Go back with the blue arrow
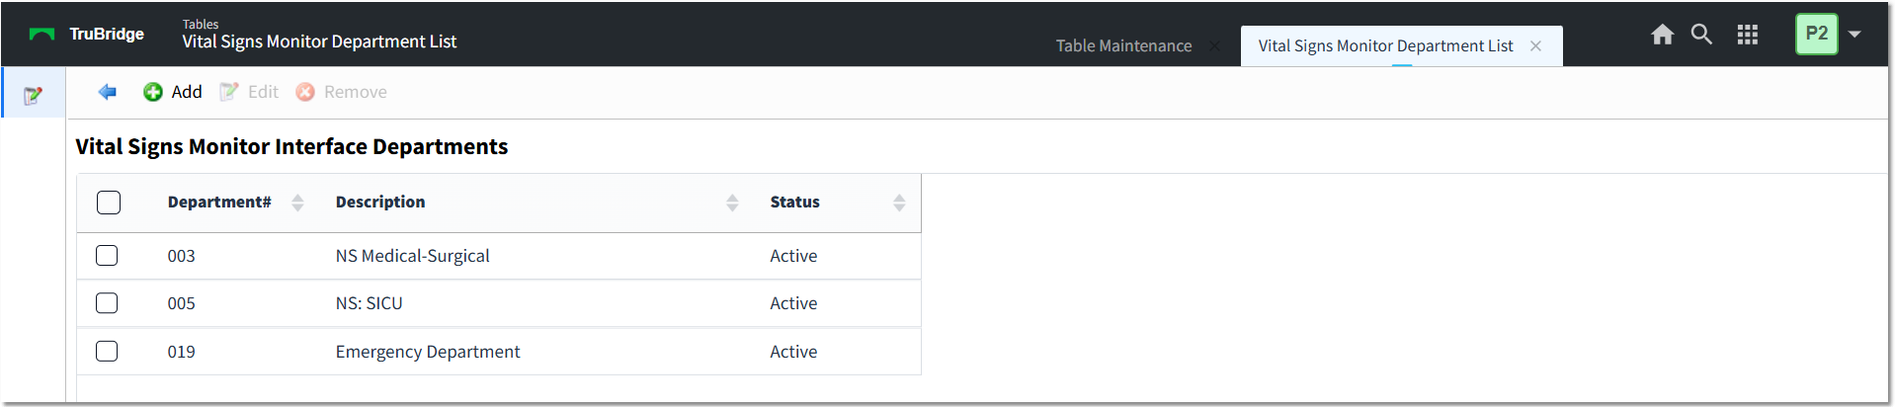This screenshot has width=1895, height=409. [x=107, y=92]
